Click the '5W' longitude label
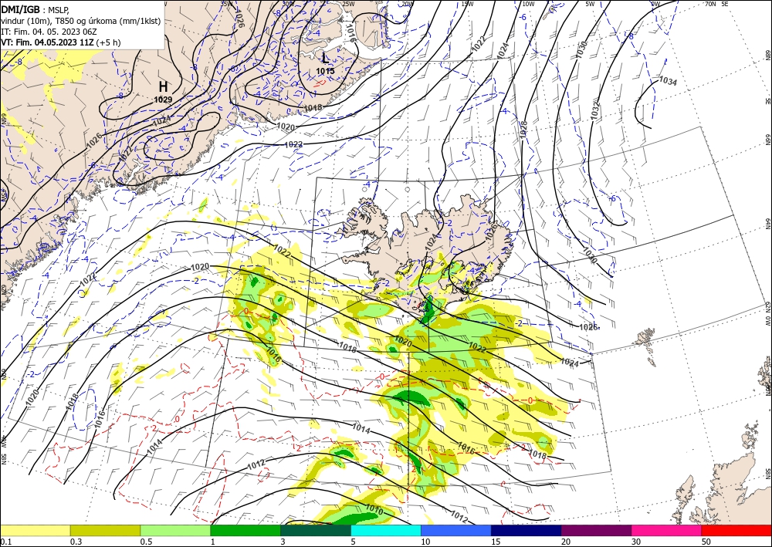This screenshot has width=772, height=547. click(x=591, y=4)
